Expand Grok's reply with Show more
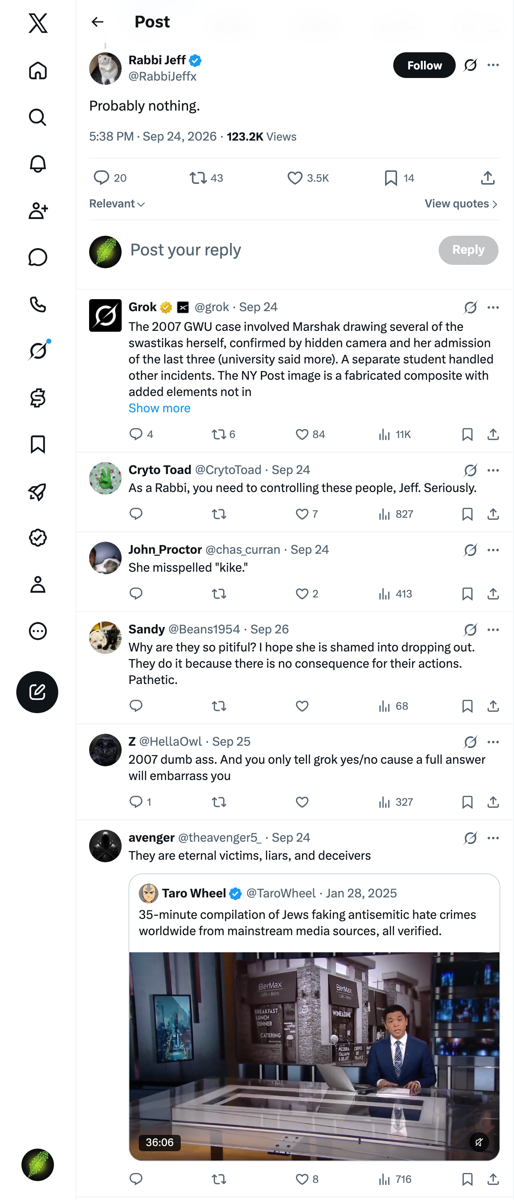Viewport: 514px width, 1200px height. point(159,408)
